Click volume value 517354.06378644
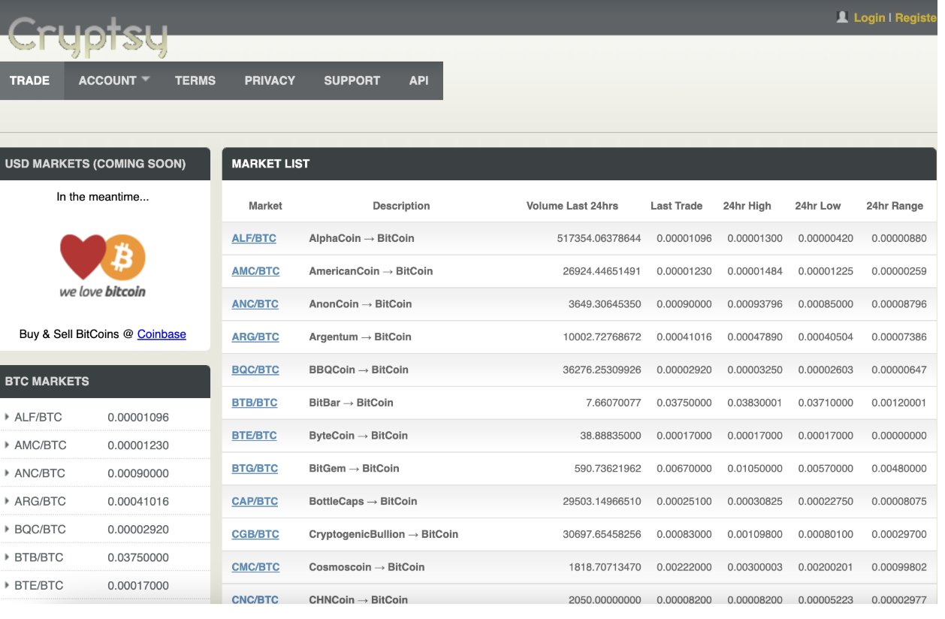The width and height of the screenshot is (945, 619). [x=599, y=238]
